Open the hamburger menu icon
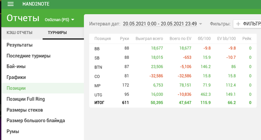The height and width of the screenshot is (140, 261). (x=10, y=4)
